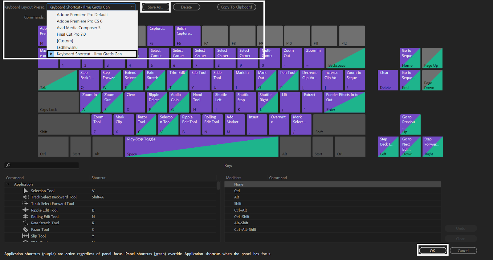Click the Slip Tool icon in the list
This screenshot has height=260, width=493.
25,236
